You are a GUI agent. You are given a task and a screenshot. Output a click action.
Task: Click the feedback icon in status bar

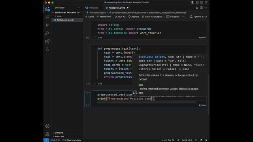(196, 140)
